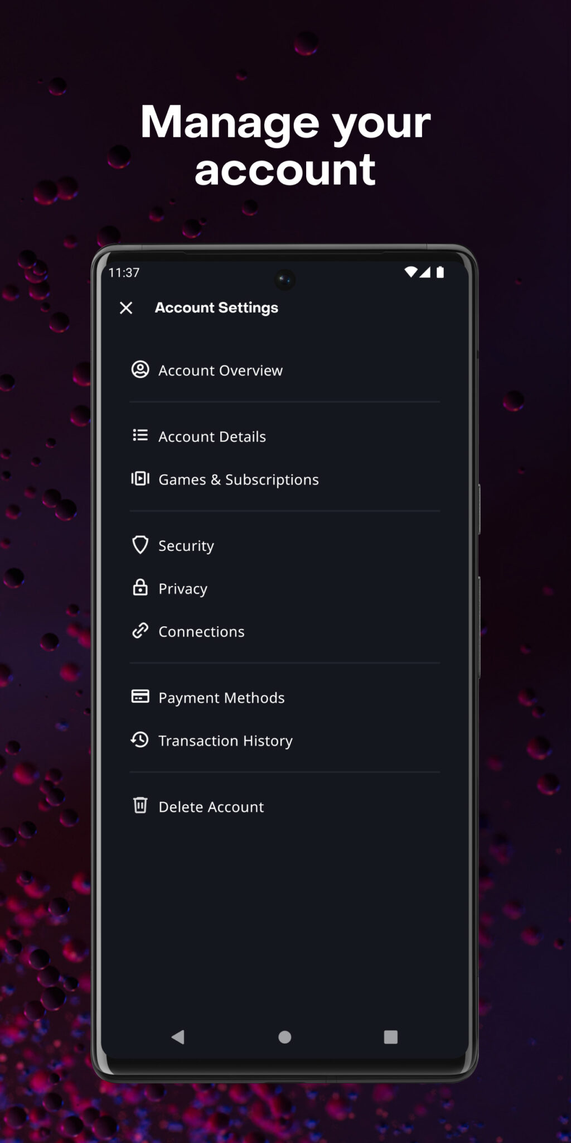This screenshot has width=571, height=1143.
Task: Click the Account Overview profile icon
Action: tap(140, 369)
